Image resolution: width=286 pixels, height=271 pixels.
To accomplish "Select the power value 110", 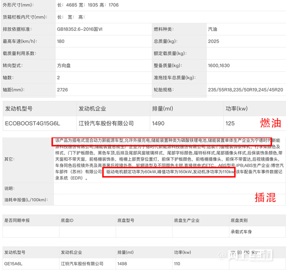I will (177, 264).
